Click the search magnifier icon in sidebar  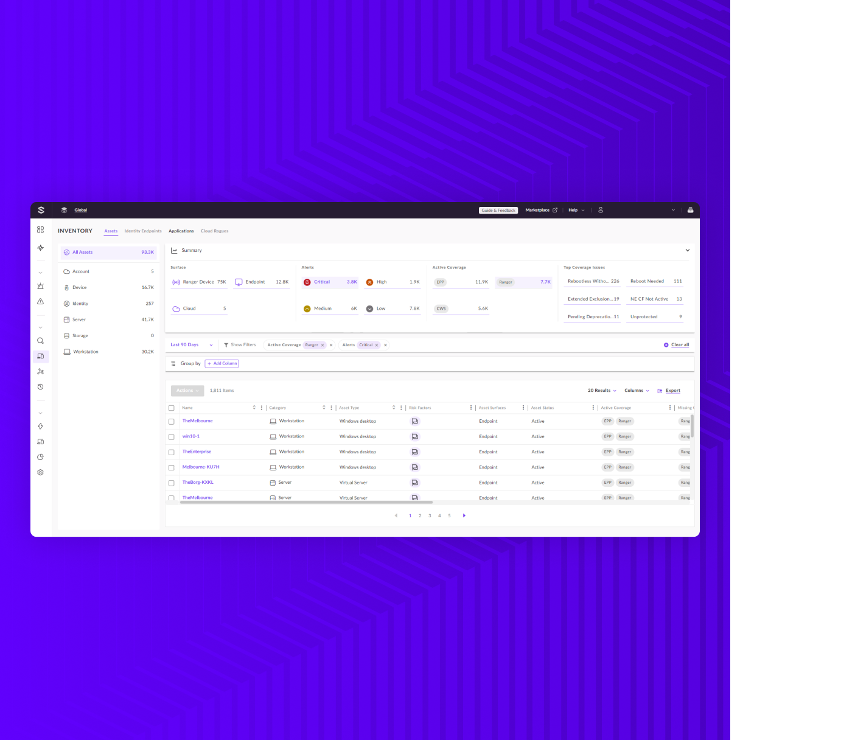click(x=40, y=341)
